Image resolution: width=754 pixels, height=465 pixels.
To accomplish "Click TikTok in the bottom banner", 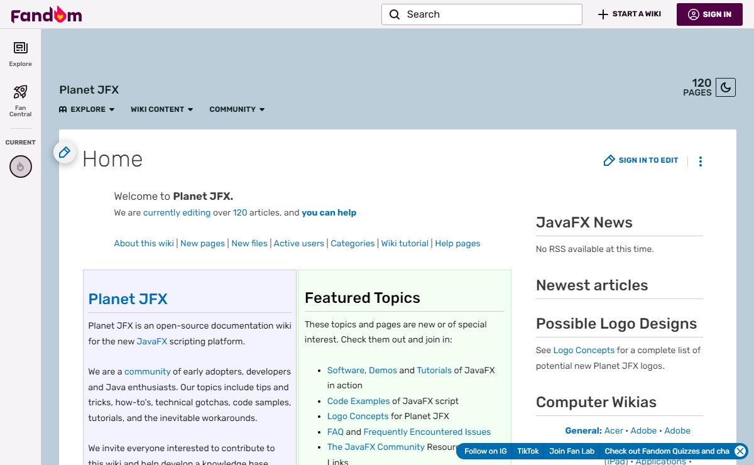I will click(x=528, y=451).
